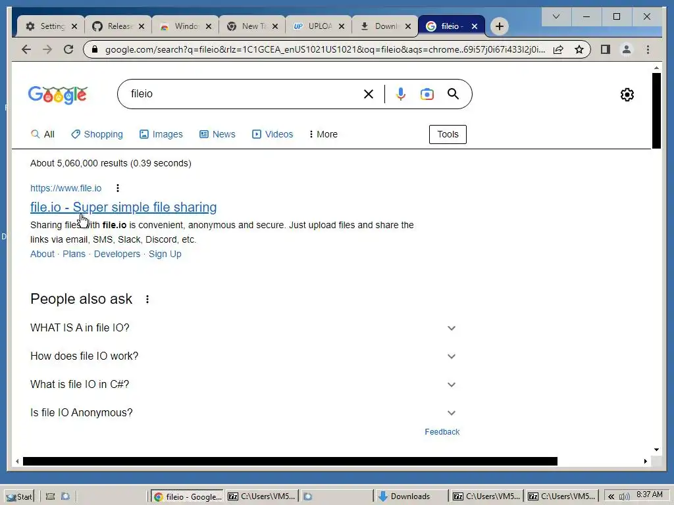This screenshot has width=674, height=505.
Task: Reload the current page
Action: (68, 50)
